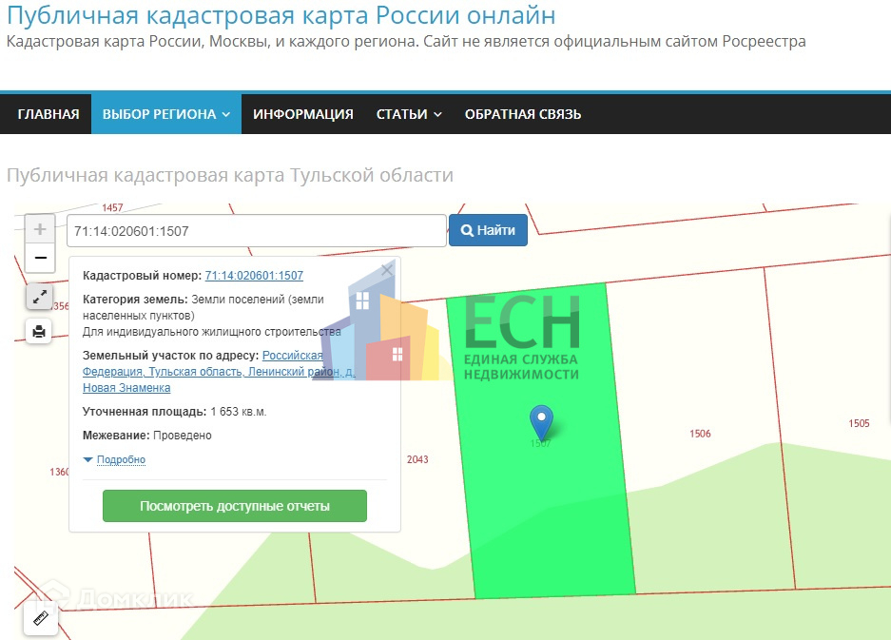Open the cadastral number 71:14:020601:1507 link
Viewport: 891px width, 640px height.
[x=254, y=276]
